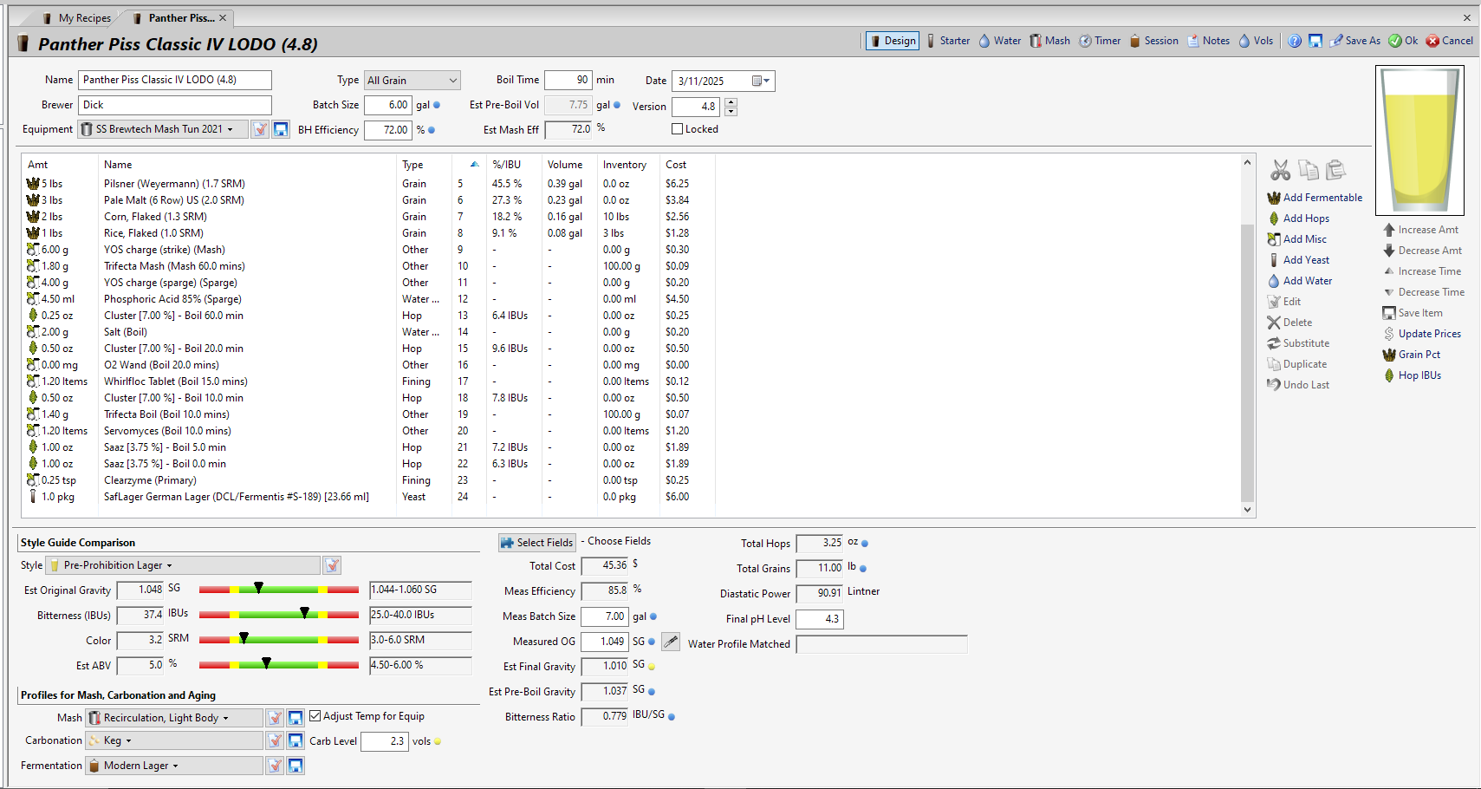Click the save icon beside Fermentation profile
The image size is (1481, 789).
(296, 766)
